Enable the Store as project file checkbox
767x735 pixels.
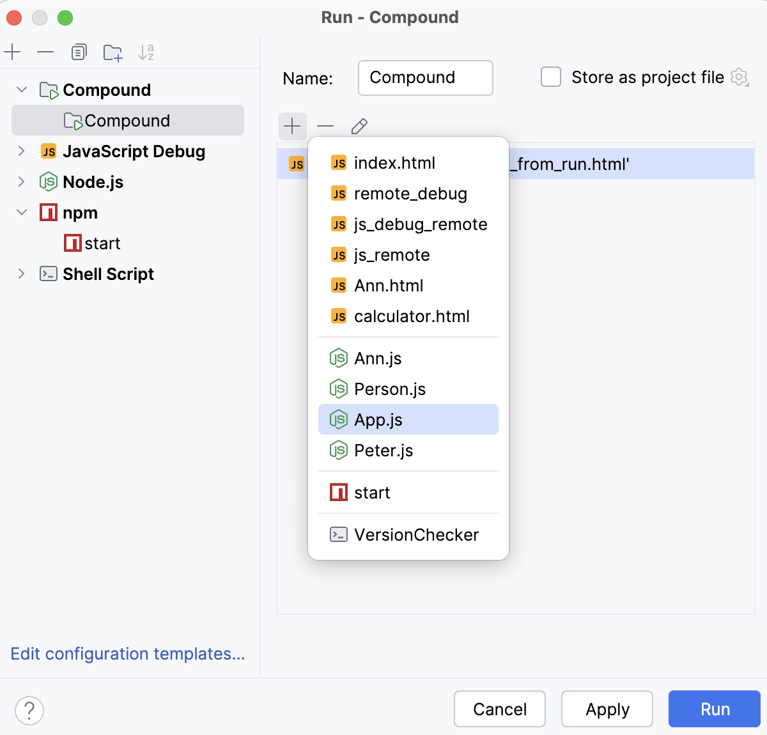tap(550, 77)
